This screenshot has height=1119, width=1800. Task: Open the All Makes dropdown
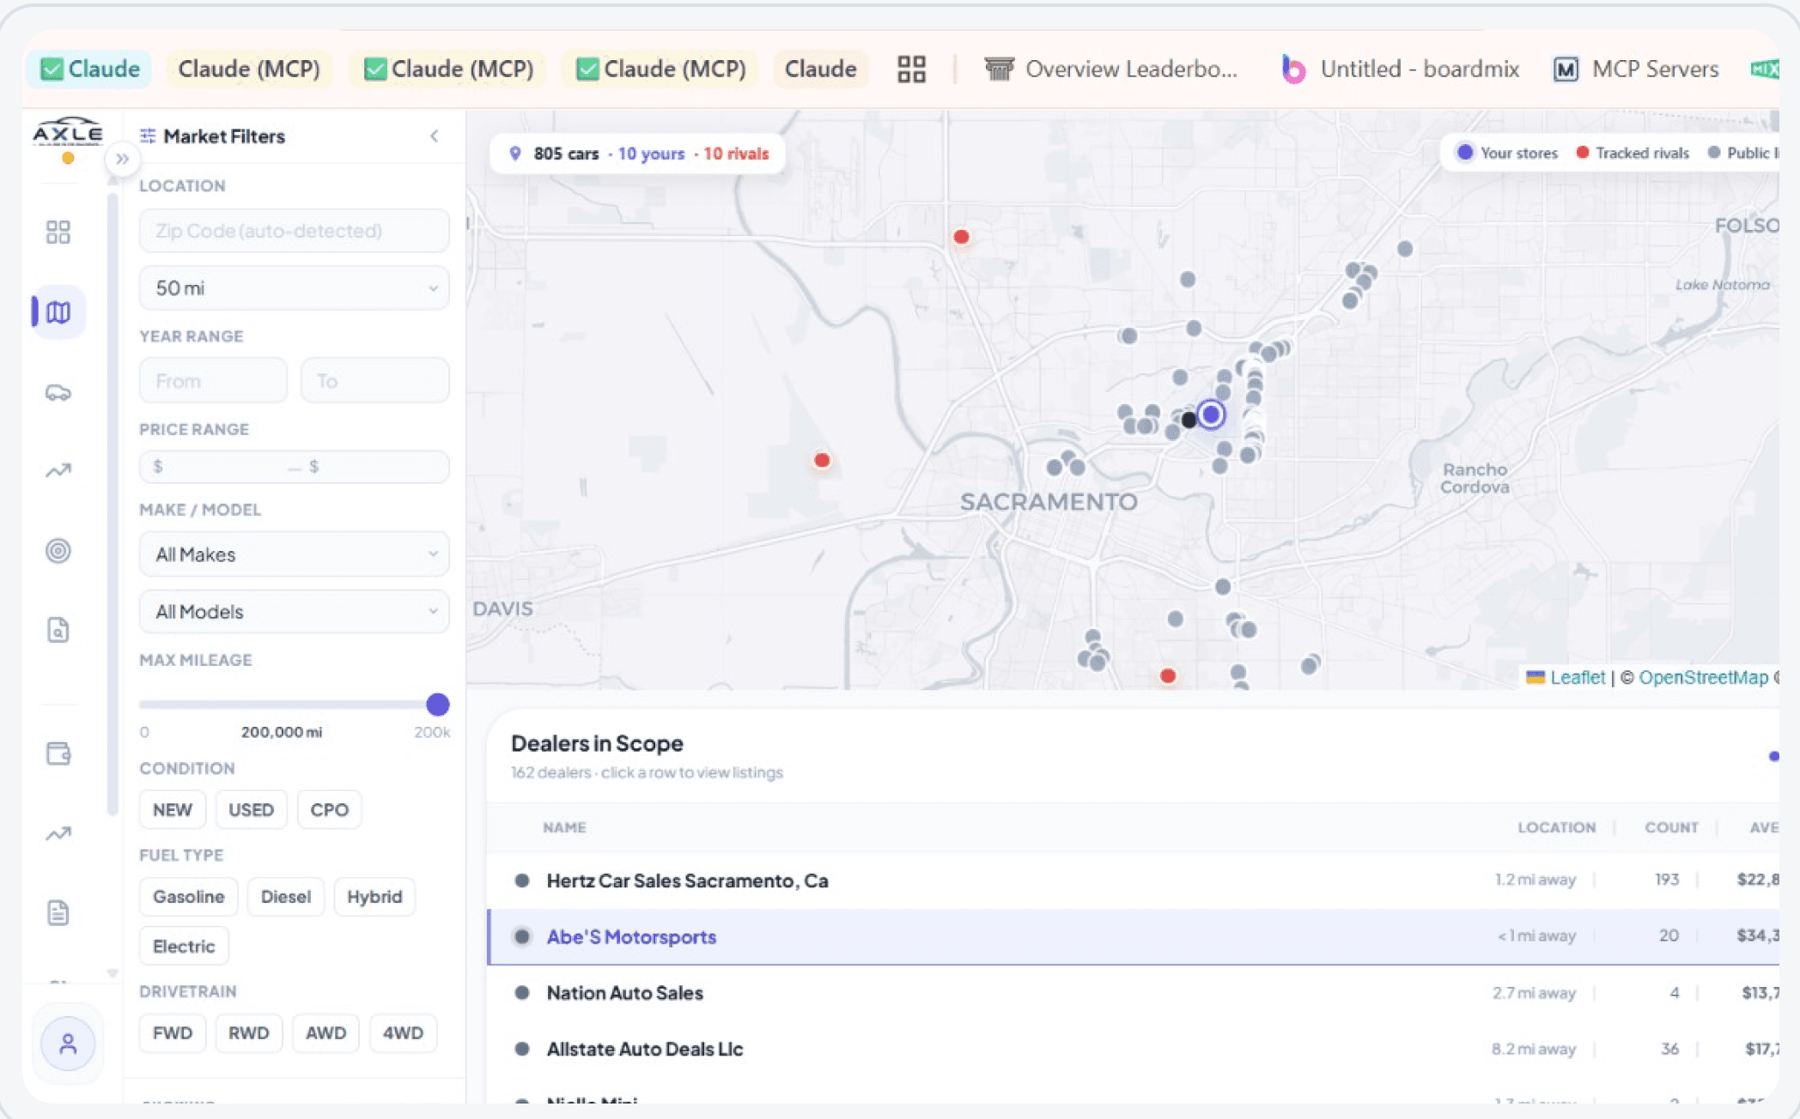click(294, 554)
